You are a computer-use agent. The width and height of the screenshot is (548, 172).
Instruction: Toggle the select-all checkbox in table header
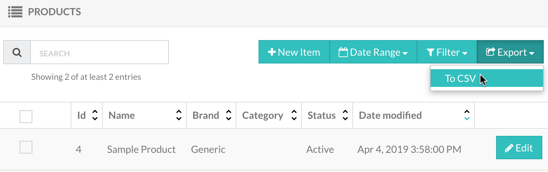26,117
